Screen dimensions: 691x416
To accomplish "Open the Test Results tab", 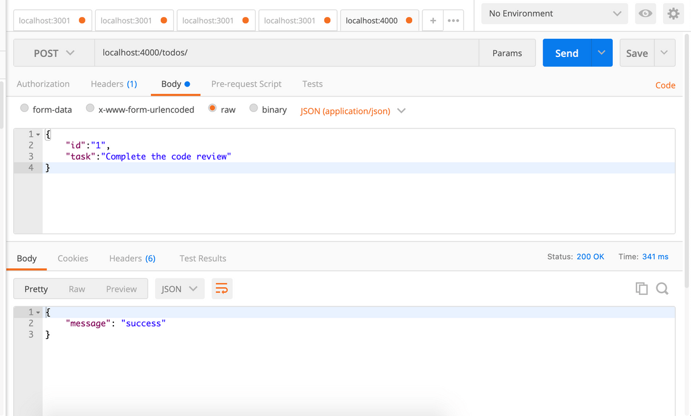I will click(x=202, y=259).
